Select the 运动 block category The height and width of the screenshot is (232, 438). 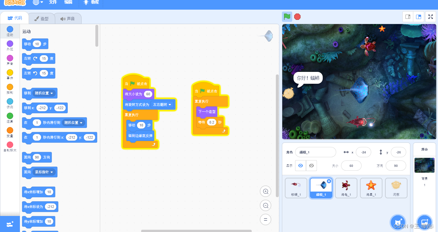click(10, 31)
